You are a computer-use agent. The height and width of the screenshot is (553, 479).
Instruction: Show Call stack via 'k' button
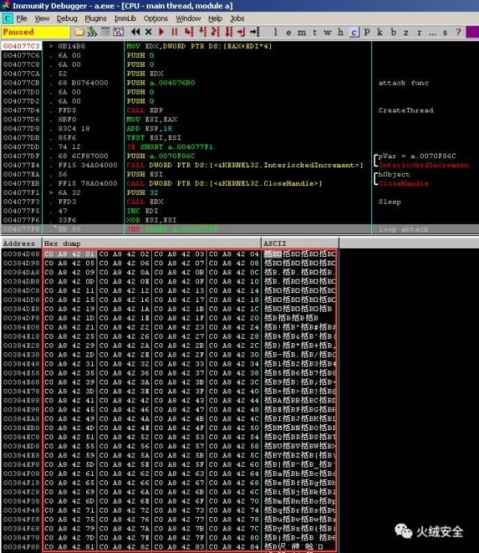coord(379,32)
